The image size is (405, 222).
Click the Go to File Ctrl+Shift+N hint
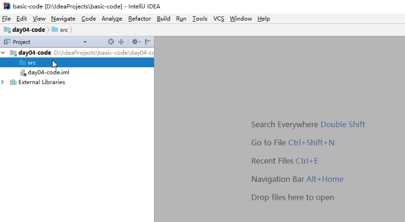[293, 142]
